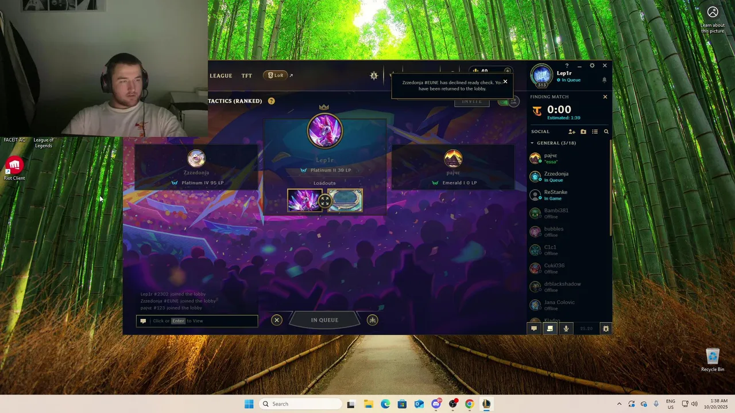Click the IN QUEUE button
Image resolution: width=735 pixels, height=413 pixels.
[x=324, y=320]
